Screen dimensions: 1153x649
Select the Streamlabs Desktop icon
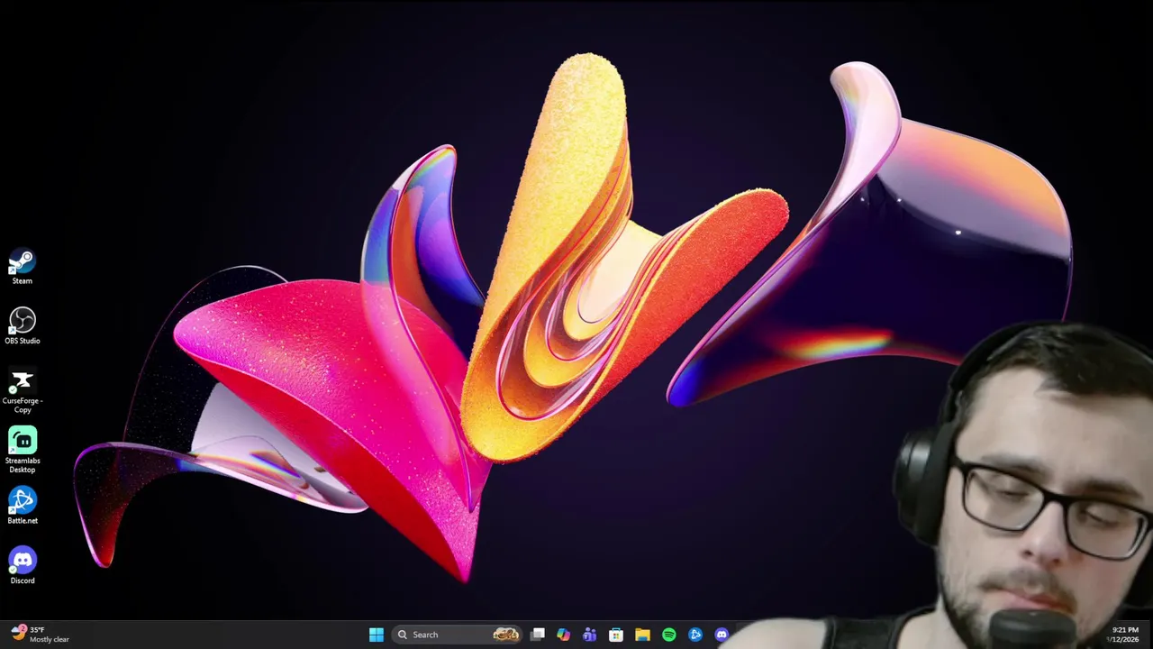[x=23, y=451]
